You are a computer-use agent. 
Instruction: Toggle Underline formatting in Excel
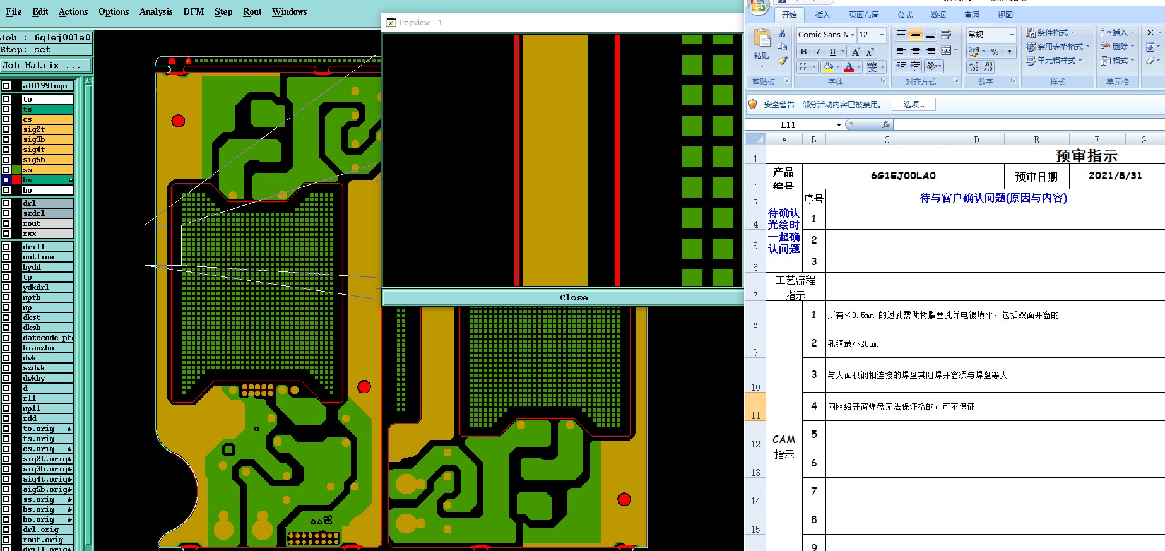[x=832, y=52]
